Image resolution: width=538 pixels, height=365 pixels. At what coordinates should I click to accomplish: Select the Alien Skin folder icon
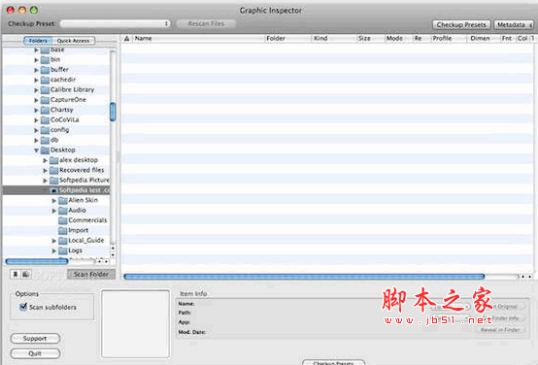tap(63, 200)
